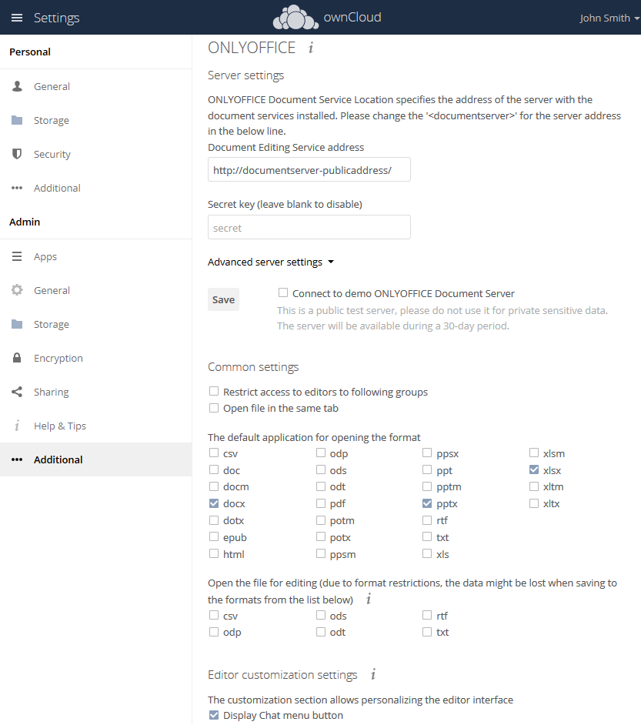The width and height of the screenshot is (641, 725).
Task: Check Open file in same tab
Action: pos(214,409)
